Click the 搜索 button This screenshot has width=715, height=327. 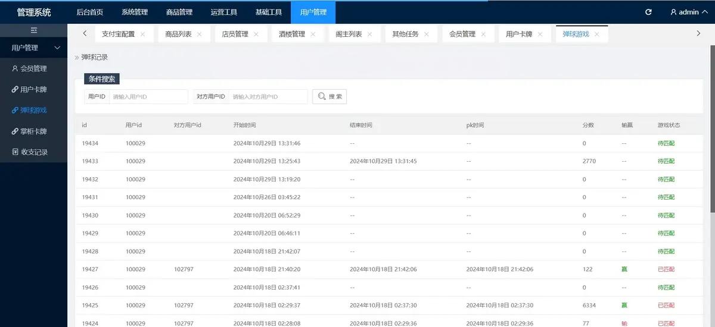click(329, 96)
